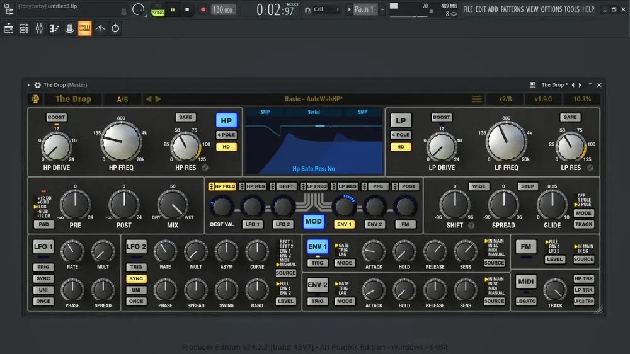The image size is (630, 354).
Task: Open the Cell snap dropdown
Action: [326, 9]
